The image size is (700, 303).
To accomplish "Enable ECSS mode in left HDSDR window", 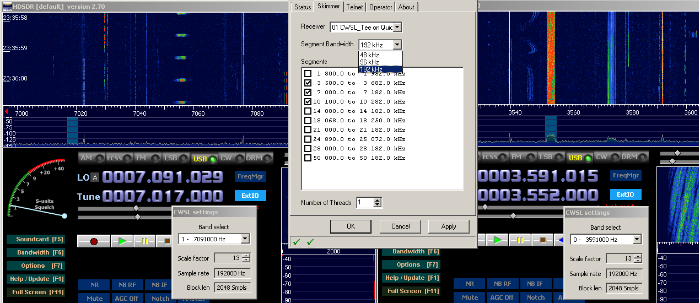I will pos(121,158).
